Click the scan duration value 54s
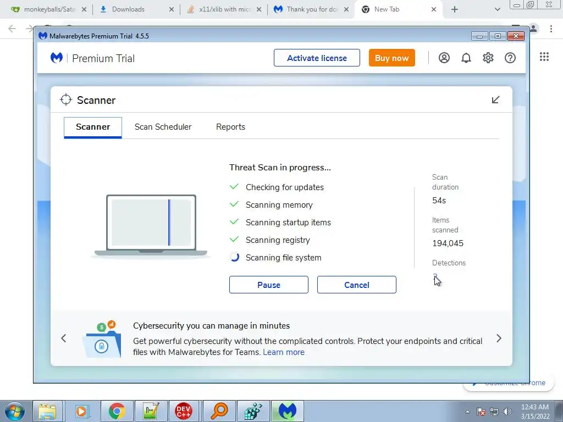Image resolution: width=563 pixels, height=422 pixels. click(x=439, y=201)
